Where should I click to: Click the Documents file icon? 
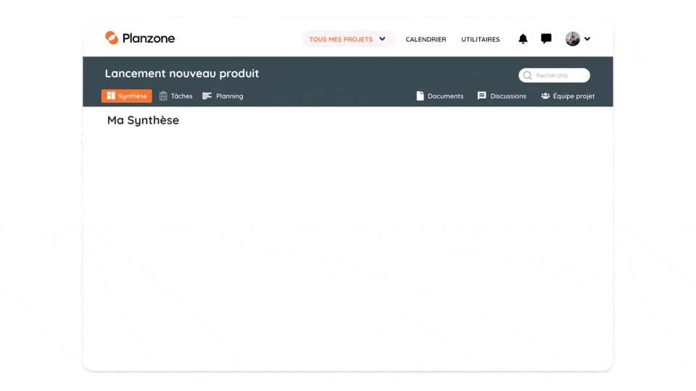[x=420, y=96]
